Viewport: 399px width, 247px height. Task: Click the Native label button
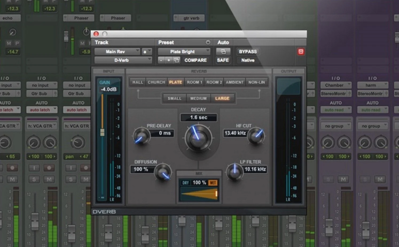coord(248,60)
